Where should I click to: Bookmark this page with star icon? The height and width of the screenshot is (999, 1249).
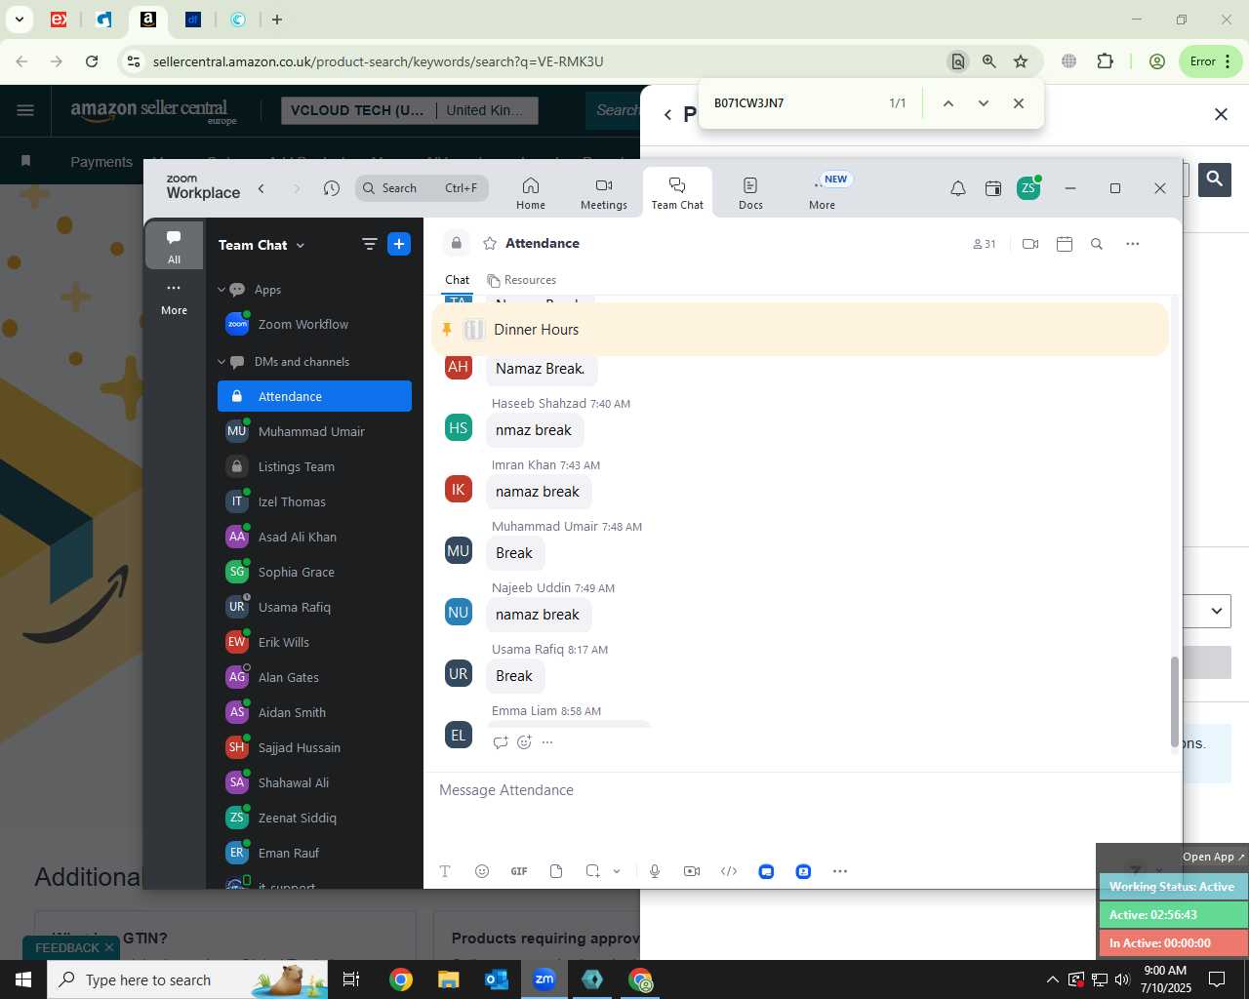click(1021, 61)
